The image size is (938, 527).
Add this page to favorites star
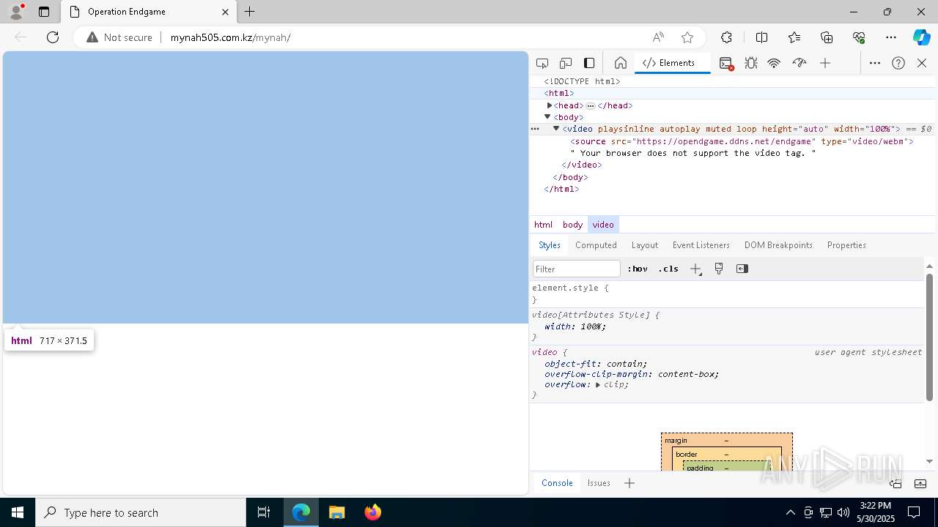click(x=687, y=37)
